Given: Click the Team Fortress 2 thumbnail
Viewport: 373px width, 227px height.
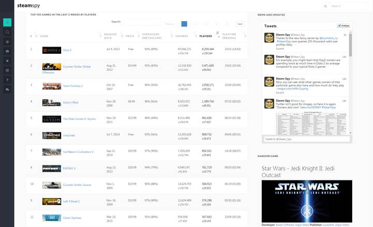Looking at the screenshot, I should click(x=52, y=86).
